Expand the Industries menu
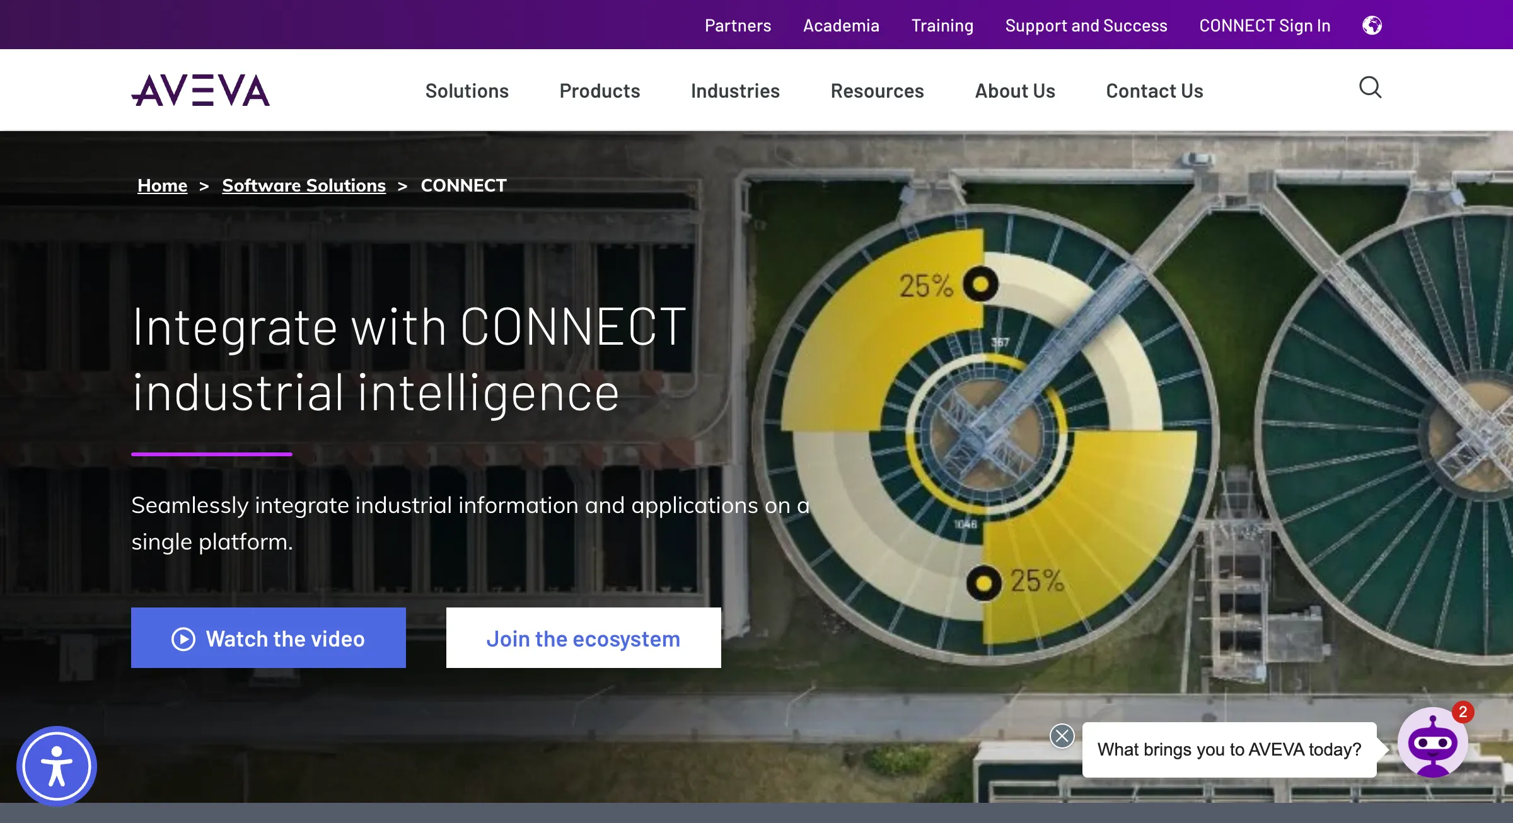The width and height of the screenshot is (1513, 823). click(x=735, y=91)
